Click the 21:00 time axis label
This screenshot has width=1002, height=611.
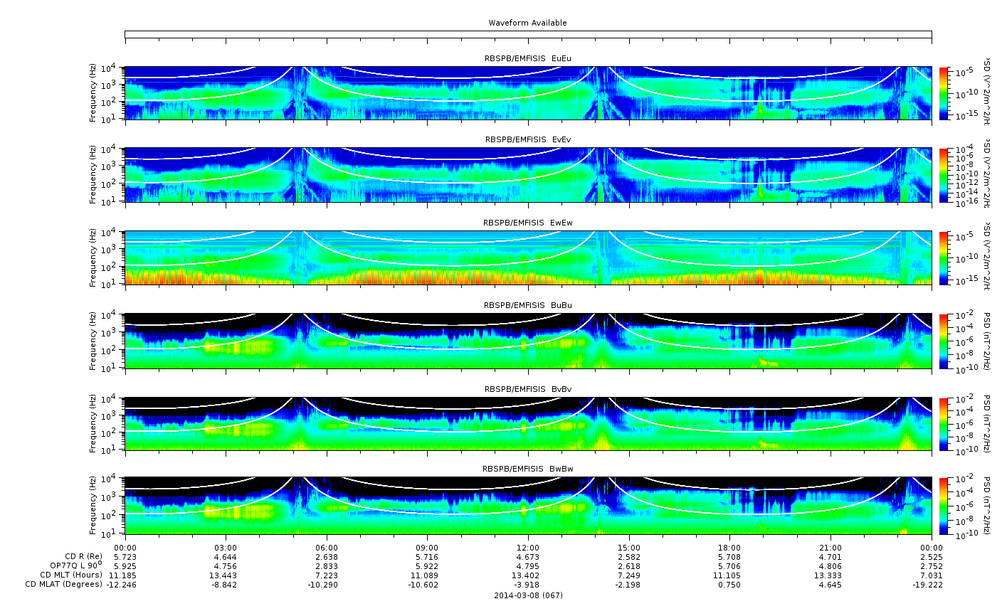coord(830,548)
